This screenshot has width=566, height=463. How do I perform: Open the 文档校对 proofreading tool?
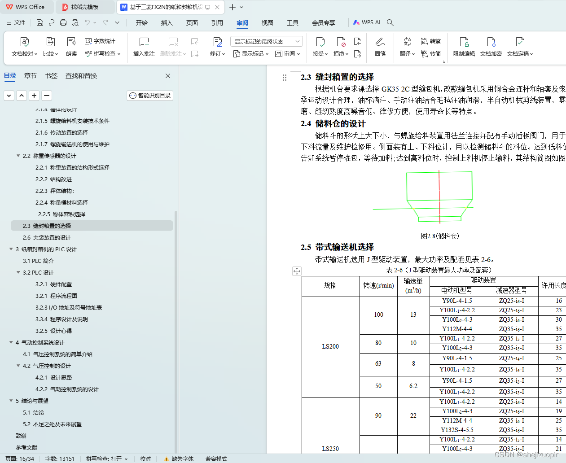pyautogui.click(x=24, y=47)
